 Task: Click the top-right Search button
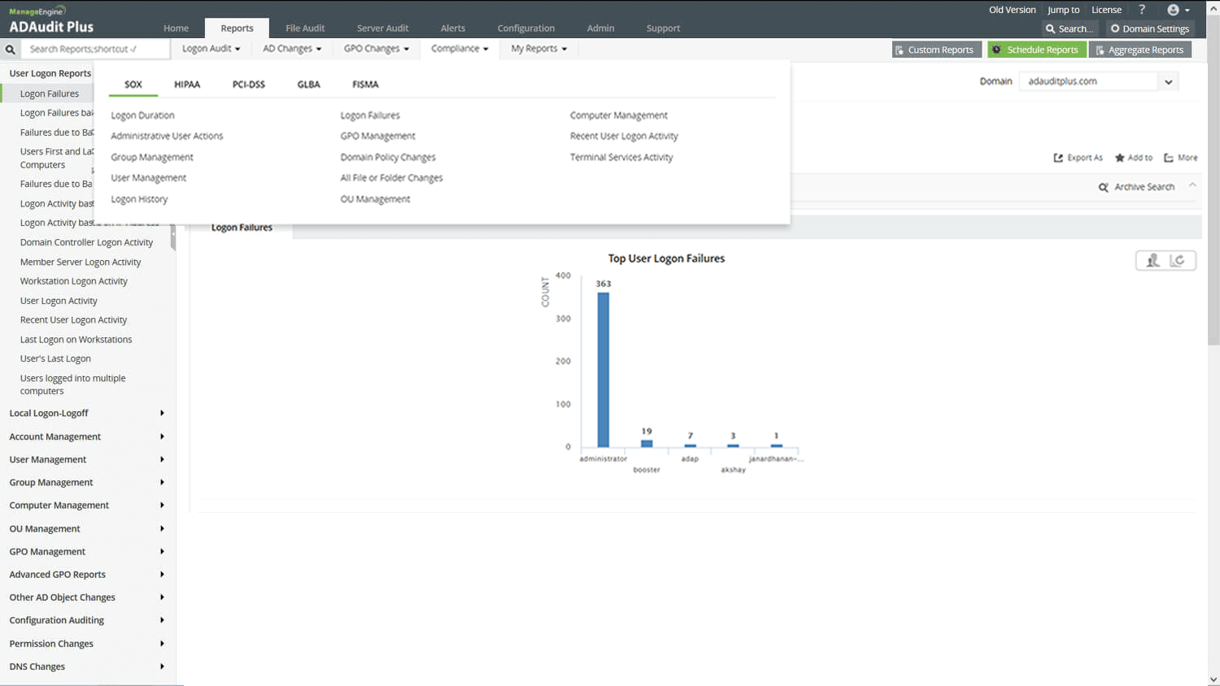coord(1069,28)
